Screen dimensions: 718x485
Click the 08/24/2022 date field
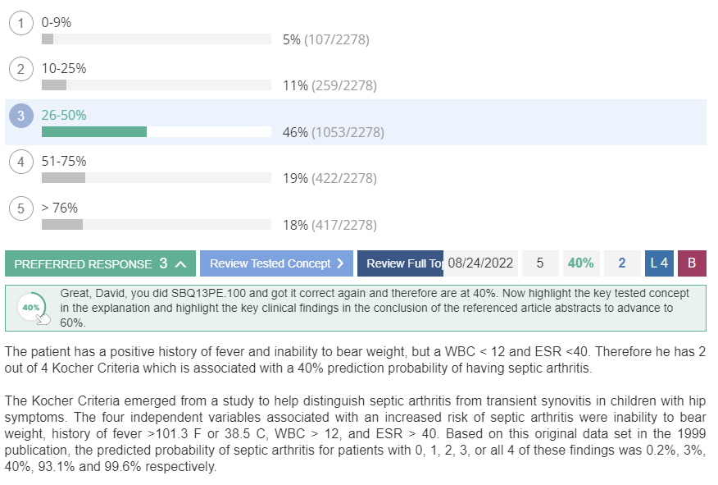480,263
